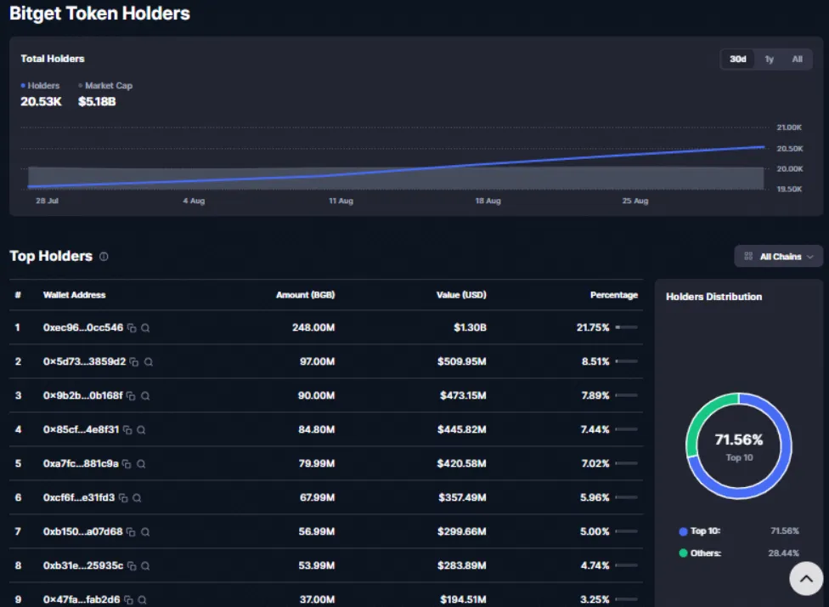Viewport: 829px width, 607px height.
Task: Copy wallet address 0xec96...0cc546
Action: 132,328
